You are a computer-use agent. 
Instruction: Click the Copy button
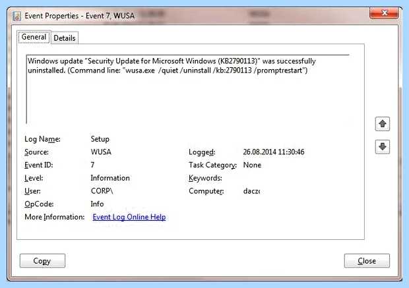pyautogui.click(x=42, y=260)
